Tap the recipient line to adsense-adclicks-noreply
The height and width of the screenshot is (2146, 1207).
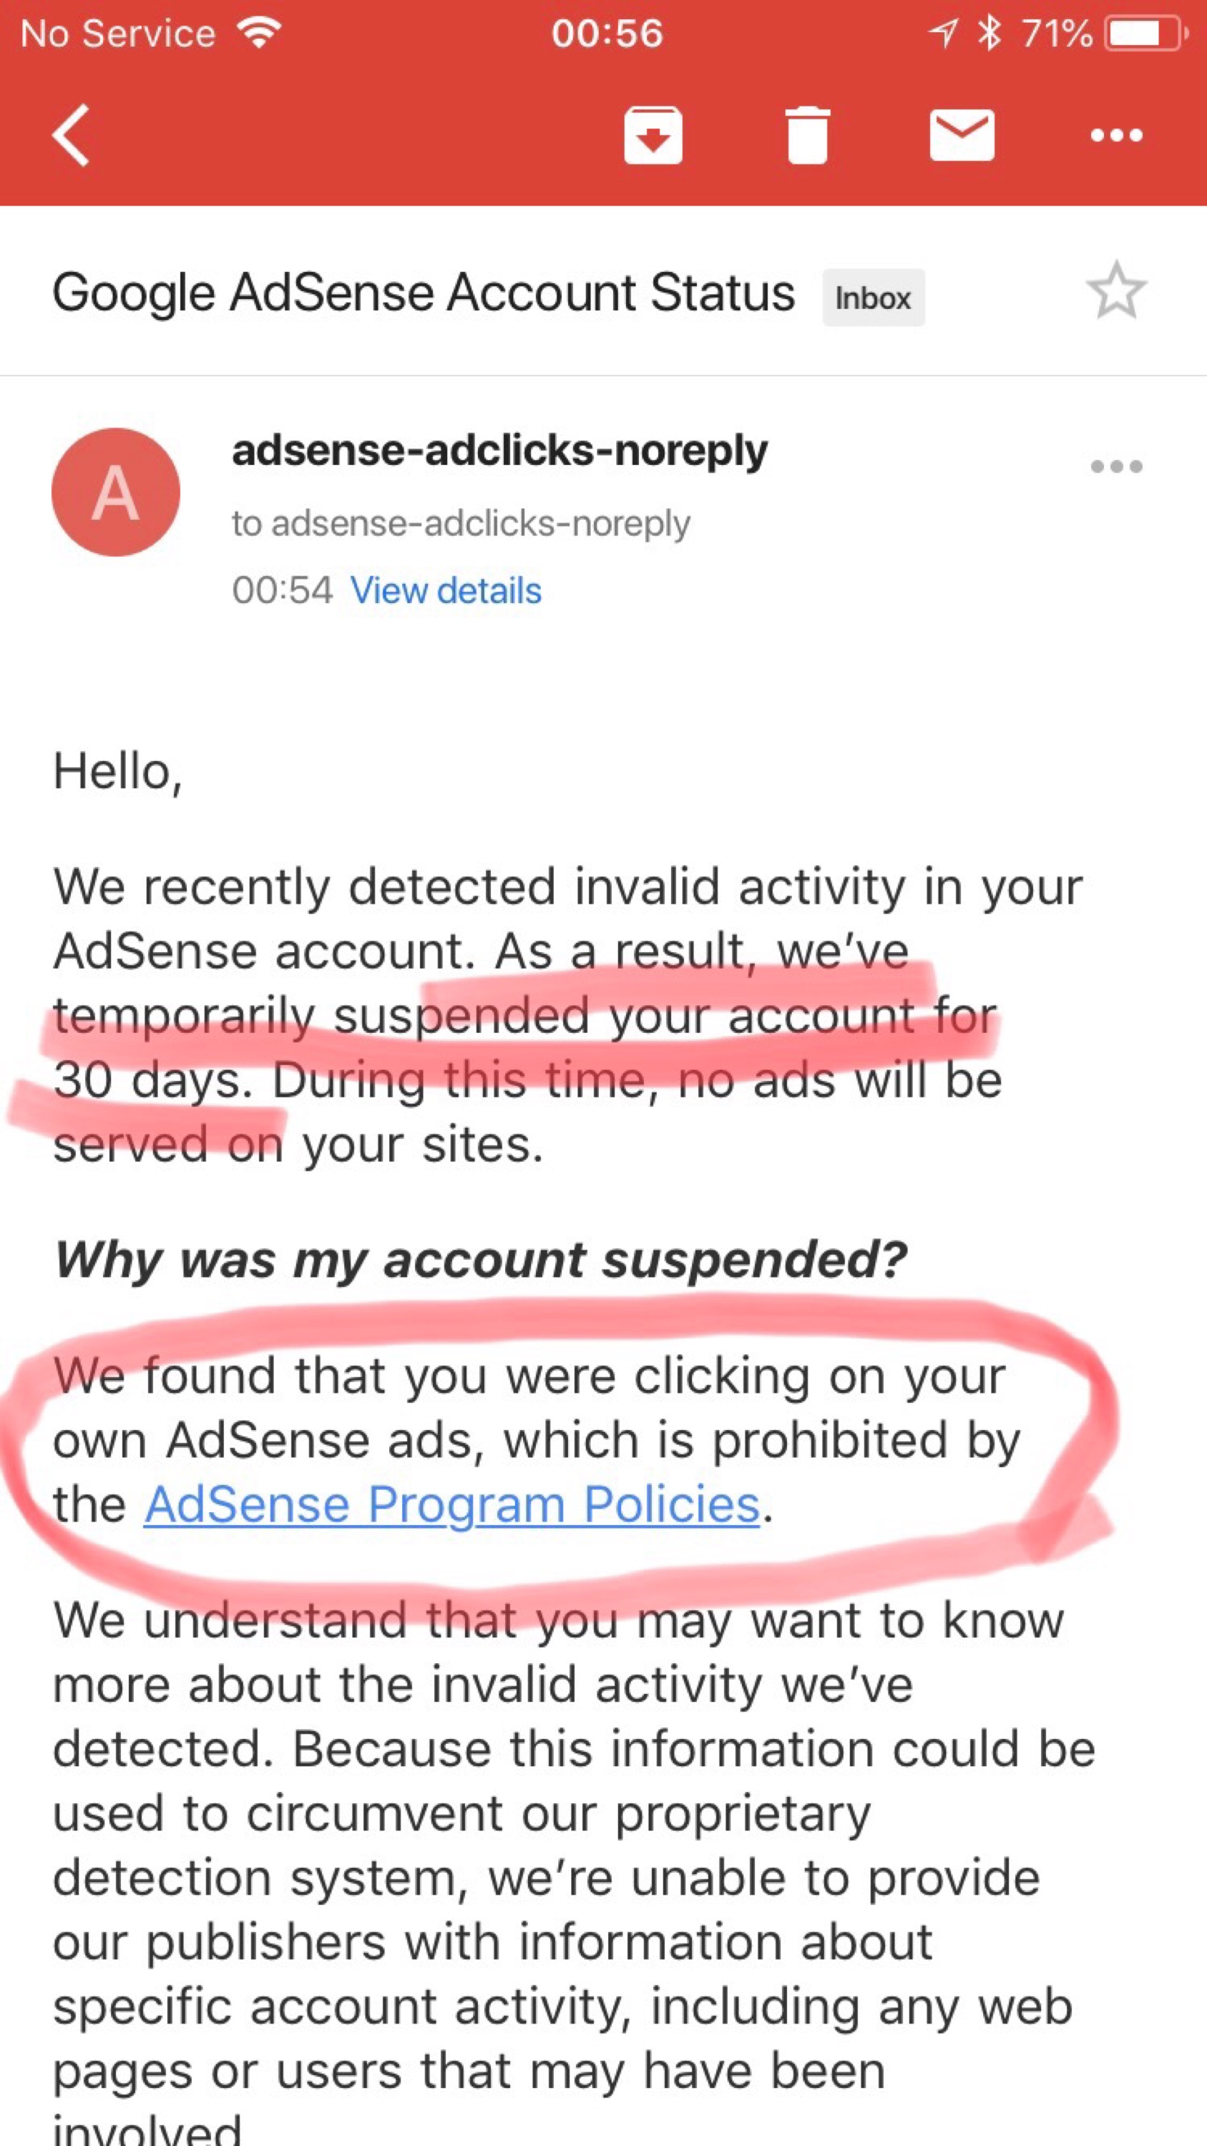[461, 524]
